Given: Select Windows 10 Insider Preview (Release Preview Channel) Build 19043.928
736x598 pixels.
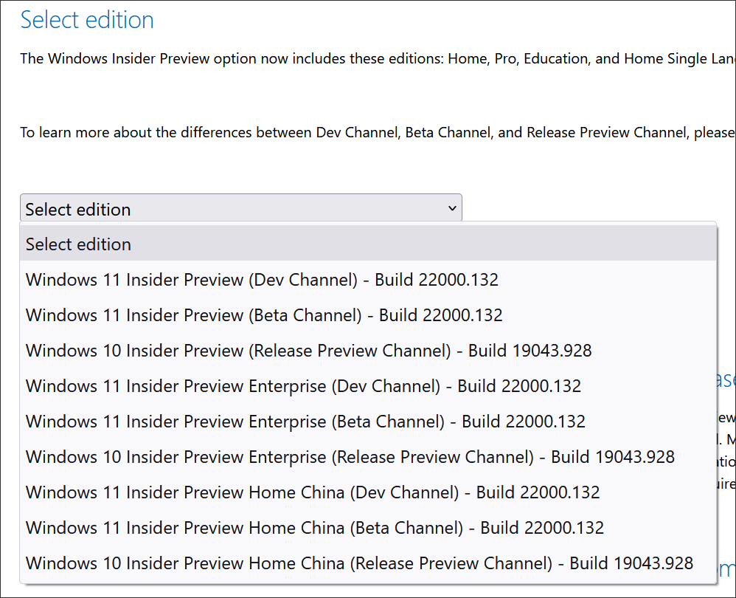Looking at the screenshot, I should (368, 351).
